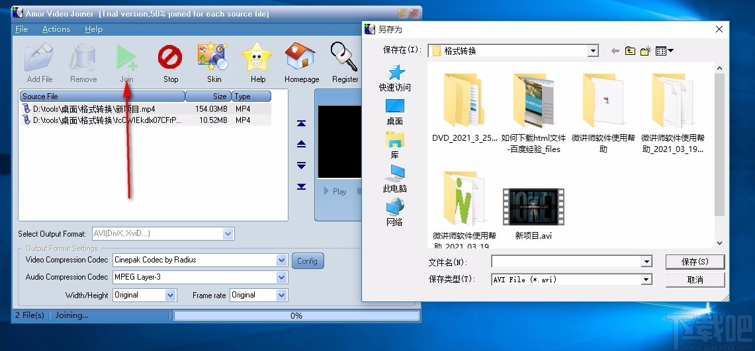Click the Size column header

pyautogui.click(x=208, y=96)
